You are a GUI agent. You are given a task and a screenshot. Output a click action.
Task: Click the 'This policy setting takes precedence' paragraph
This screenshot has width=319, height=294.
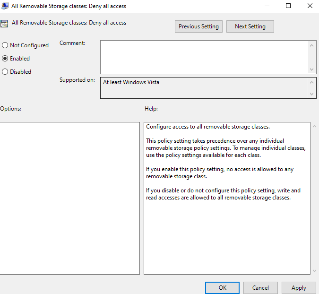tap(226, 148)
